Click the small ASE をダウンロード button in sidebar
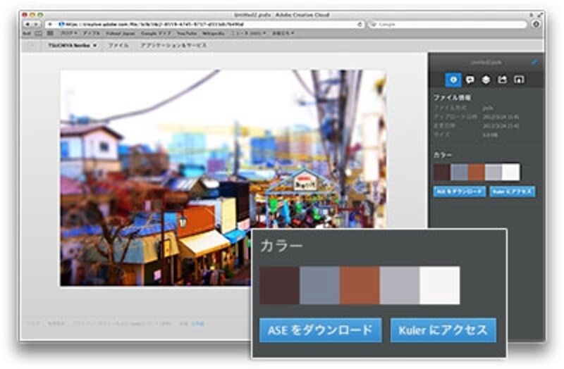The height and width of the screenshot is (369, 564). (x=460, y=192)
